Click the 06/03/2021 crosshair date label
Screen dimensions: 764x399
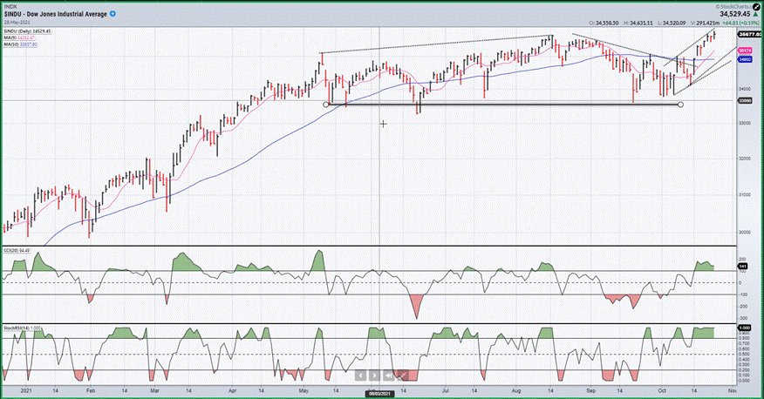[379, 393]
